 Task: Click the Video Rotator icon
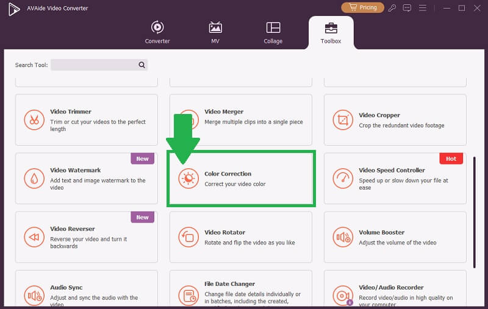pyautogui.click(x=188, y=236)
